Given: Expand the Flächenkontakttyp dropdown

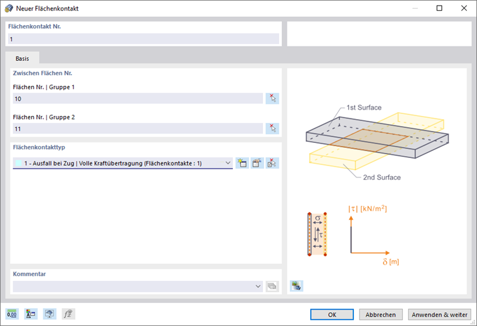Looking at the screenshot, I should coord(228,163).
